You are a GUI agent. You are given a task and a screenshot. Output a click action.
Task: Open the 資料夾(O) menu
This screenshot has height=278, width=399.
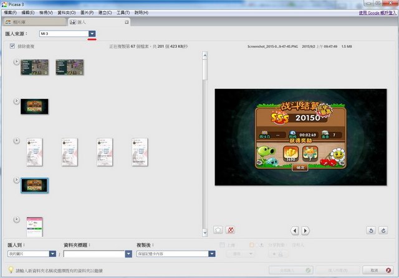(x=67, y=12)
